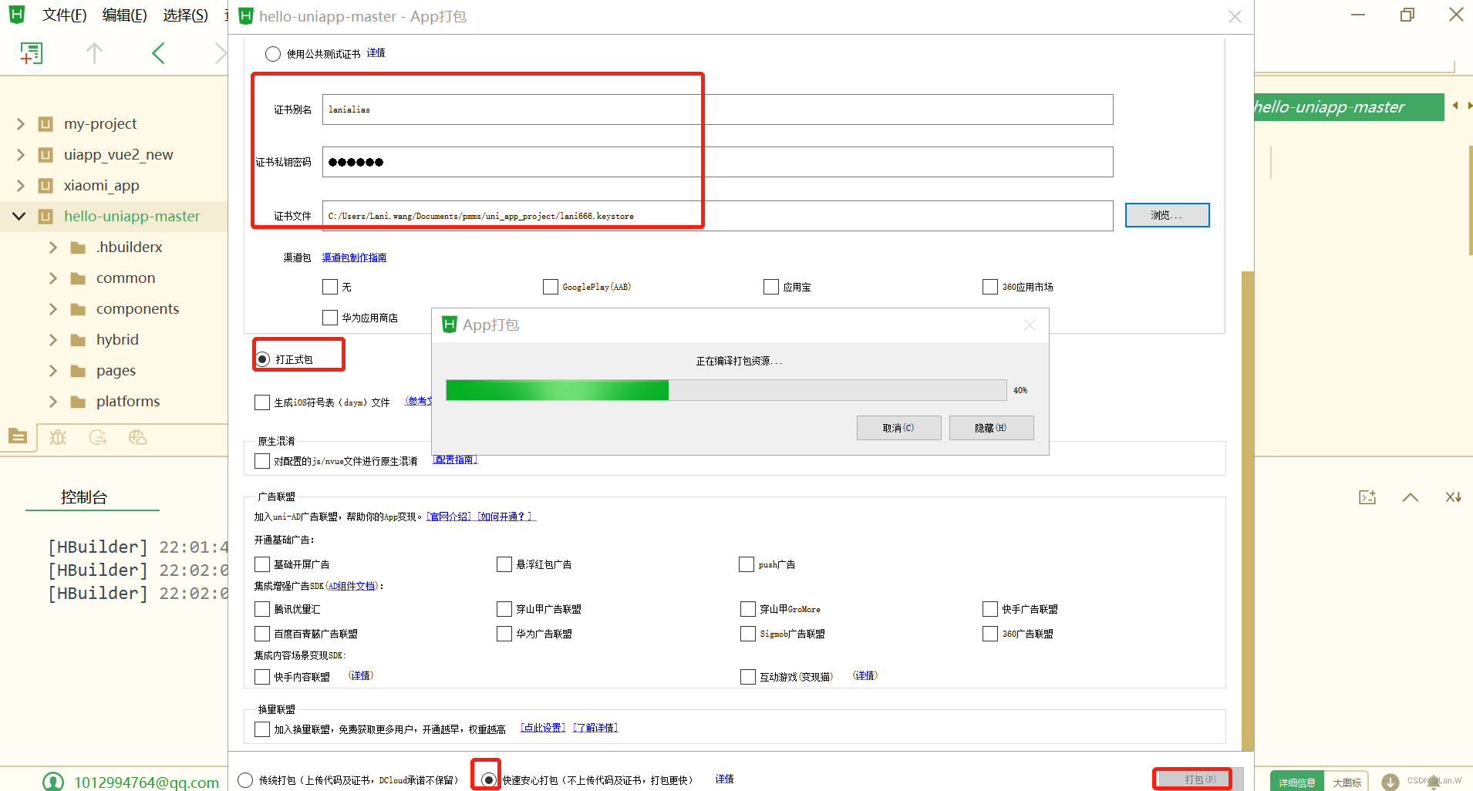1473x791 pixels.
Task: Expand the .hbuilderx folder
Action: click(53, 247)
